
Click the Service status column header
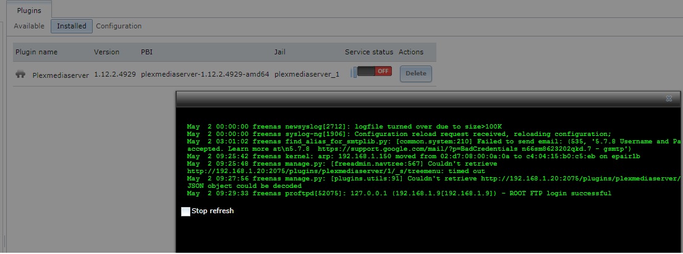pyautogui.click(x=369, y=52)
